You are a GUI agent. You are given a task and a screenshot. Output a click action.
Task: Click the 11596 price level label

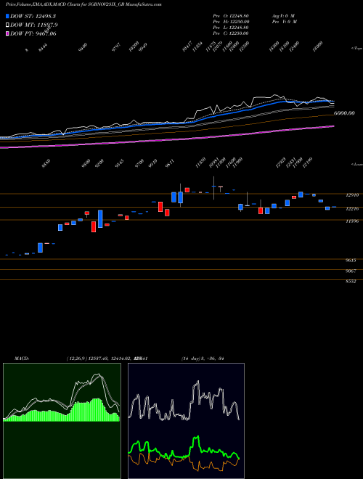pyautogui.click(x=352, y=221)
